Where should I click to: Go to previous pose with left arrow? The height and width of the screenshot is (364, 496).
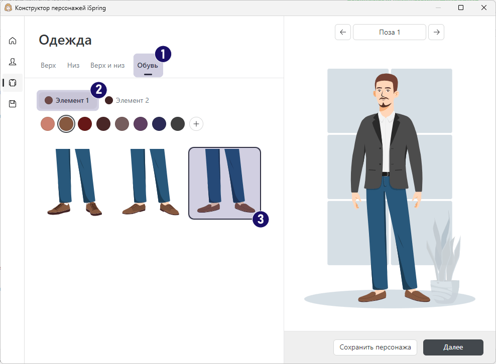343,32
